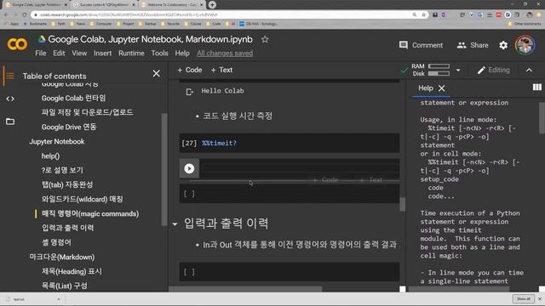
Task: Reload the browser page
Action: (25, 15)
